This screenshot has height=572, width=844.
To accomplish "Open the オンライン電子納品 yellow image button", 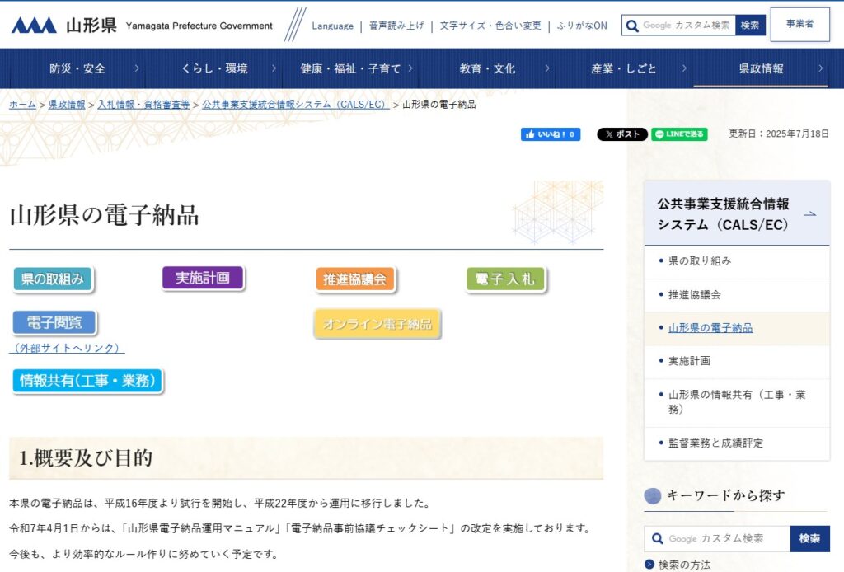I will (x=377, y=324).
